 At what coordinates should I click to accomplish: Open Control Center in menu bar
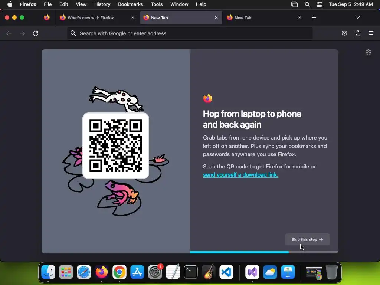point(320,4)
